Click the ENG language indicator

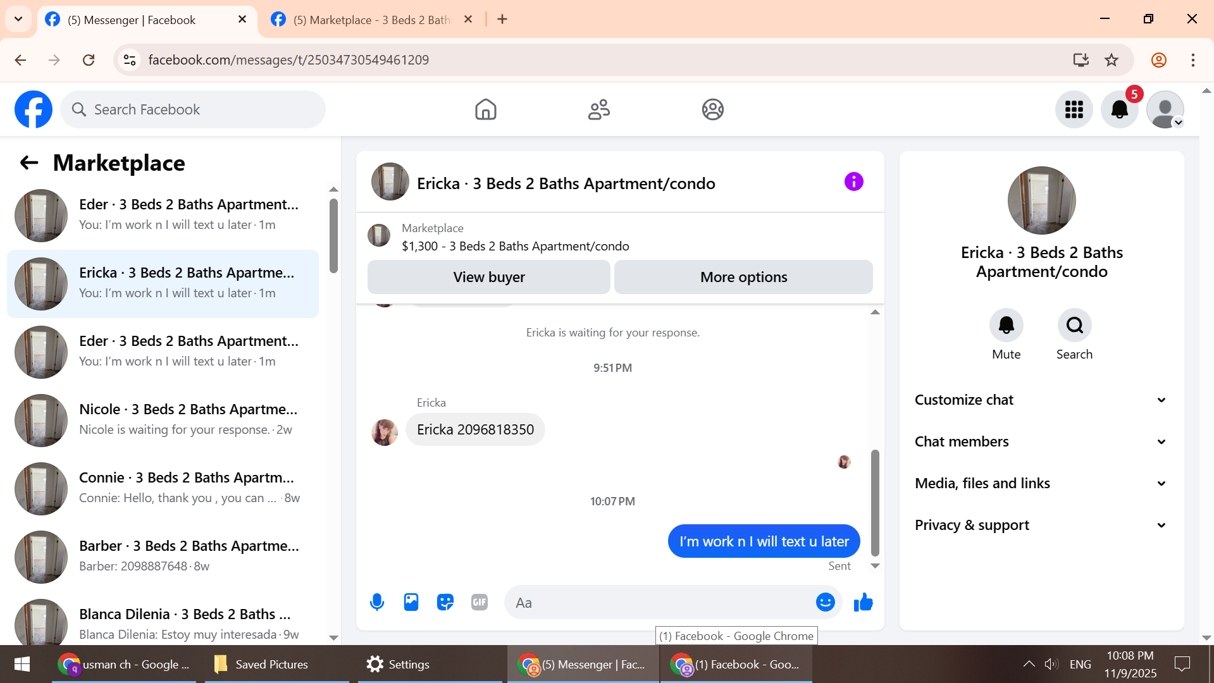click(x=1081, y=664)
